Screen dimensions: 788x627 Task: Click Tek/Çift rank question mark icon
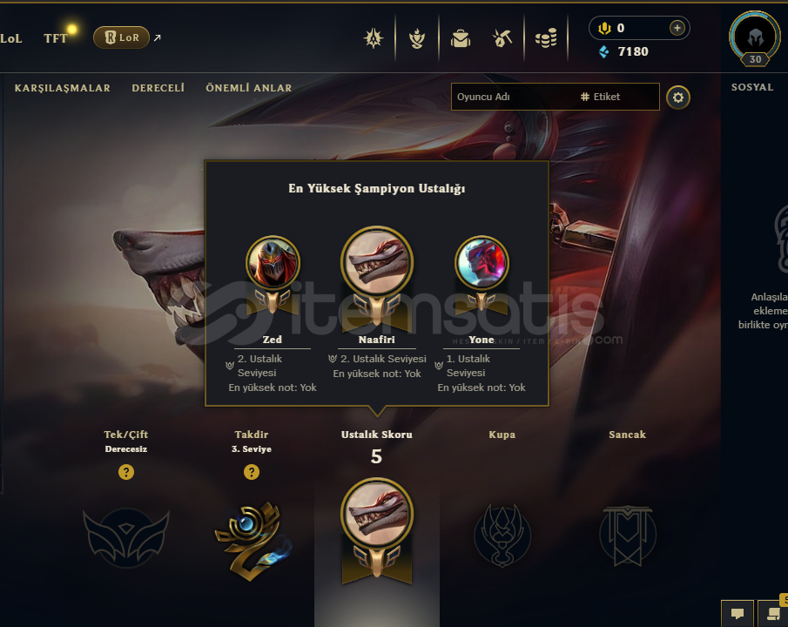(x=126, y=472)
